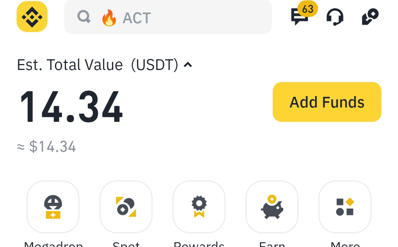Screen dimensions: 398x247
Task: Open Megadrop shortcut icon
Action: coord(53,207)
